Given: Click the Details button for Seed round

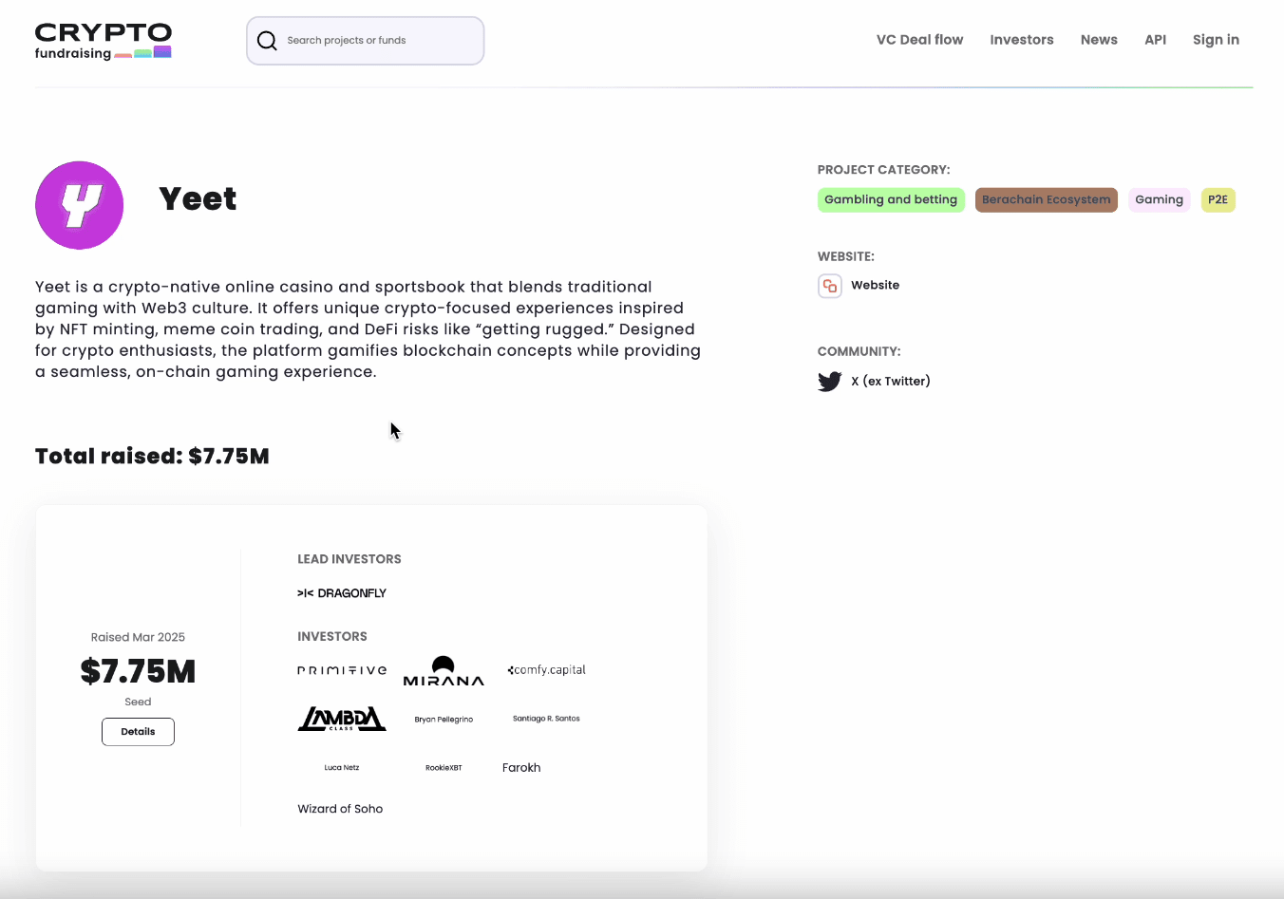Looking at the screenshot, I should point(138,732).
